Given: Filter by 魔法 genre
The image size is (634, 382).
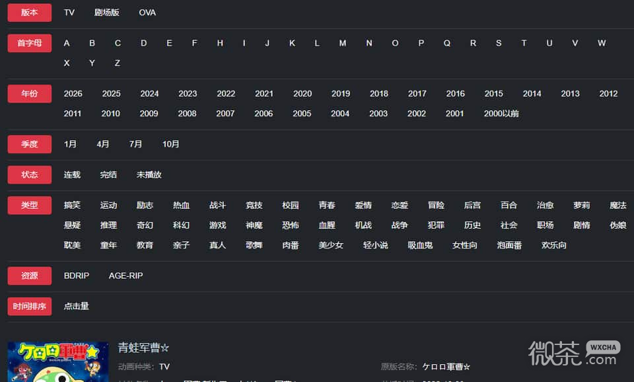Looking at the screenshot, I should 618,205.
